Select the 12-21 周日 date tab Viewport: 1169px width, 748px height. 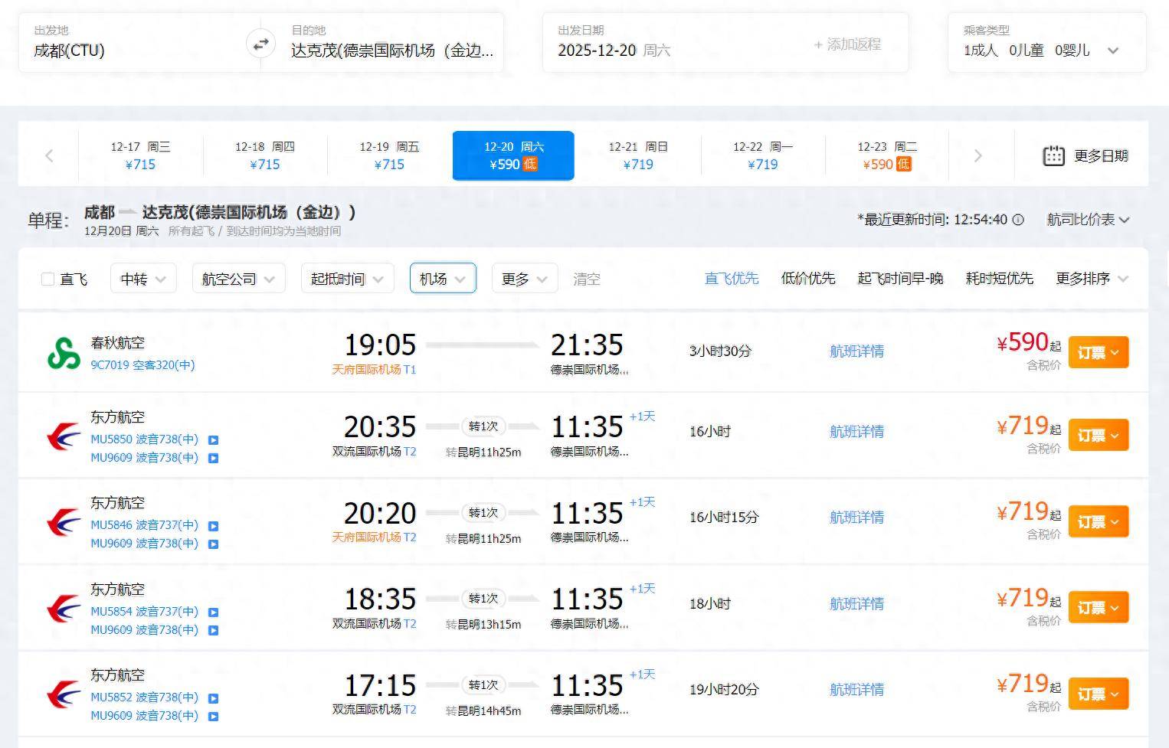click(638, 155)
